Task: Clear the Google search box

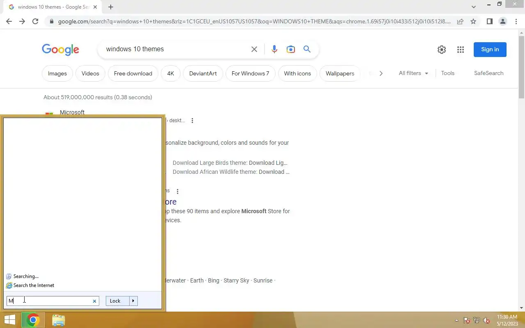Action: click(x=254, y=49)
